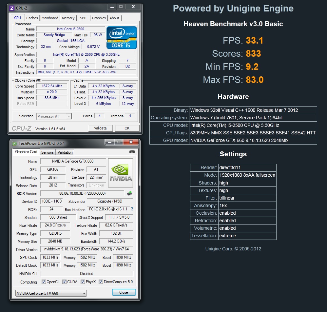Switch to the Caches tab
Viewport: 327px width, 312px height.
(32, 18)
